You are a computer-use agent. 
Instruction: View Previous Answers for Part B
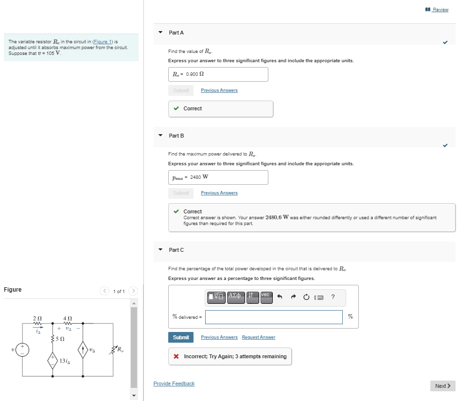219,192
